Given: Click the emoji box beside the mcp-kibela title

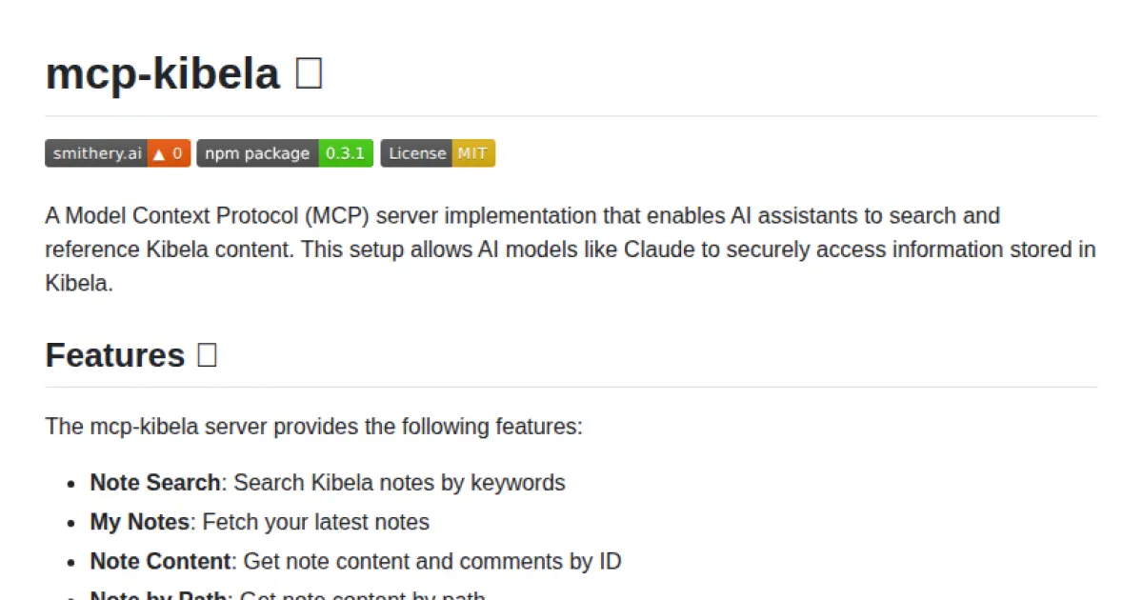Looking at the screenshot, I should [309, 73].
